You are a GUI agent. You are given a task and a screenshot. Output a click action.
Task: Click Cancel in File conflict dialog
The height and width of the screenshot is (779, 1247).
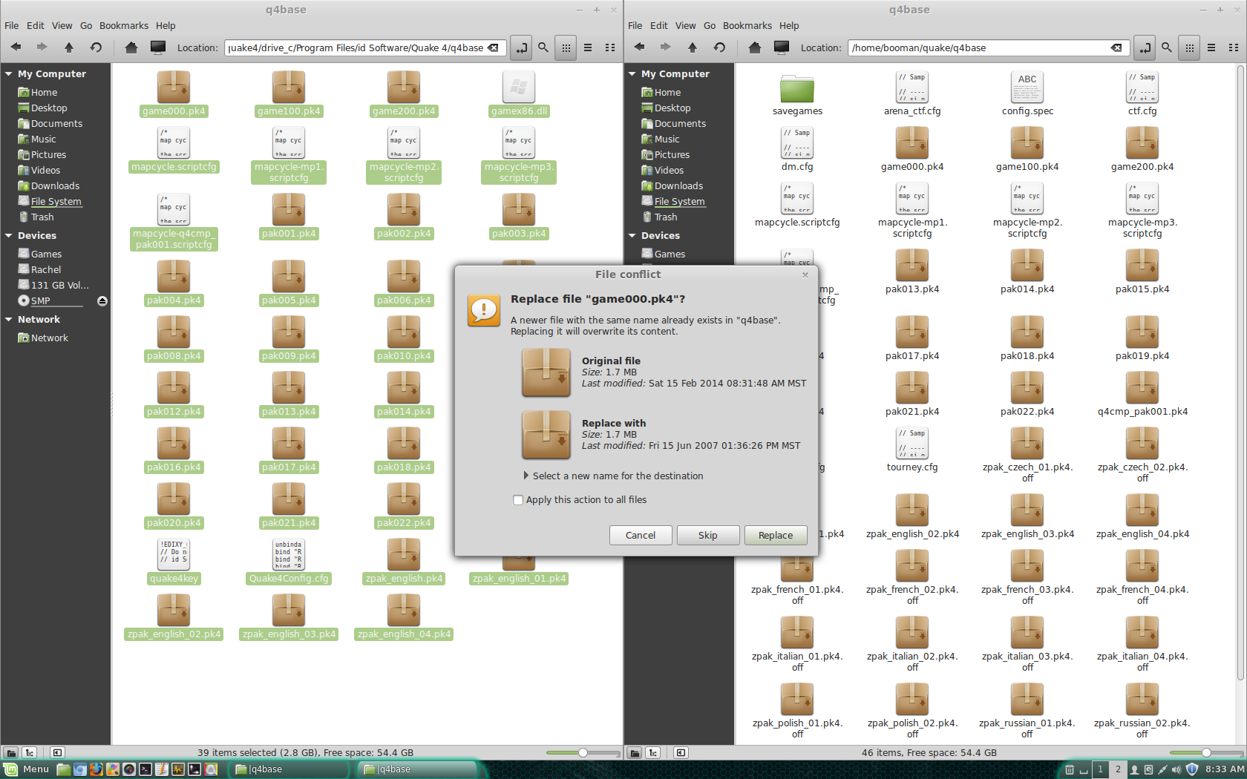[641, 536]
